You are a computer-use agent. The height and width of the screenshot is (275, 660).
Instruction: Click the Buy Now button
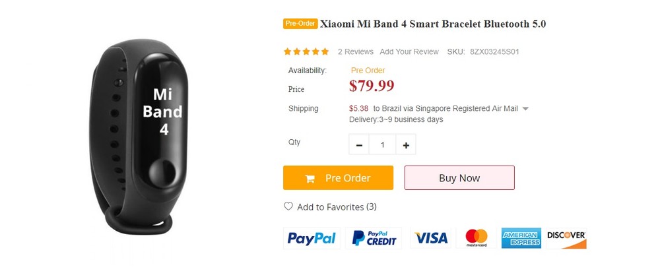point(459,178)
